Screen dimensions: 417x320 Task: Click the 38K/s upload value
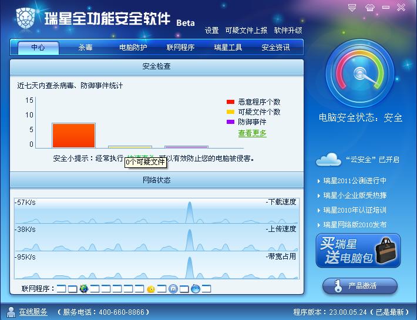tap(25, 230)
